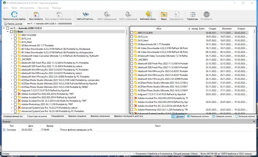Expand Abelssoft SSD Fresh Plus by FC Portables
The width and height of the screenshot is (258, 157).
[x=11, y=63]
